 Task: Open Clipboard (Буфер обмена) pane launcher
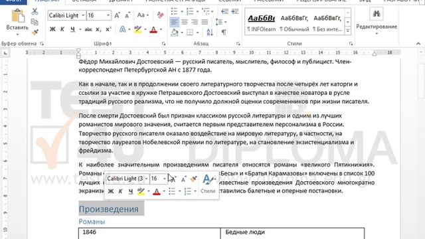coord(42,44)
